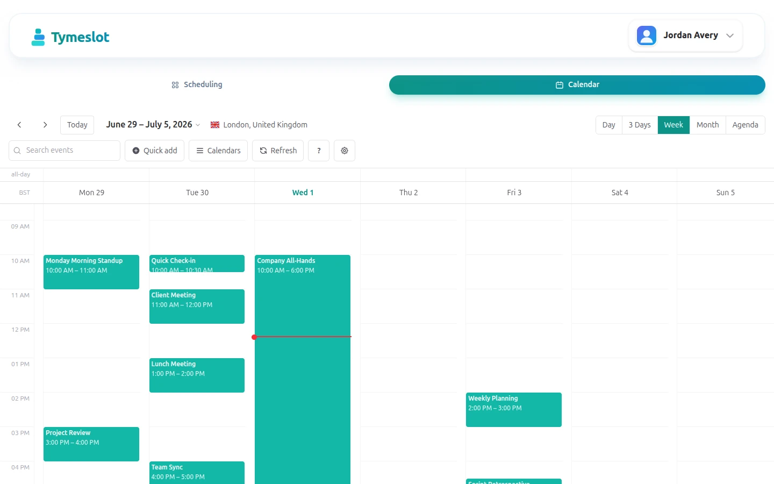Click the Tymeslot brand name
Screen dimensions: 774x484
pyautogui.click(x=80, y=37)
